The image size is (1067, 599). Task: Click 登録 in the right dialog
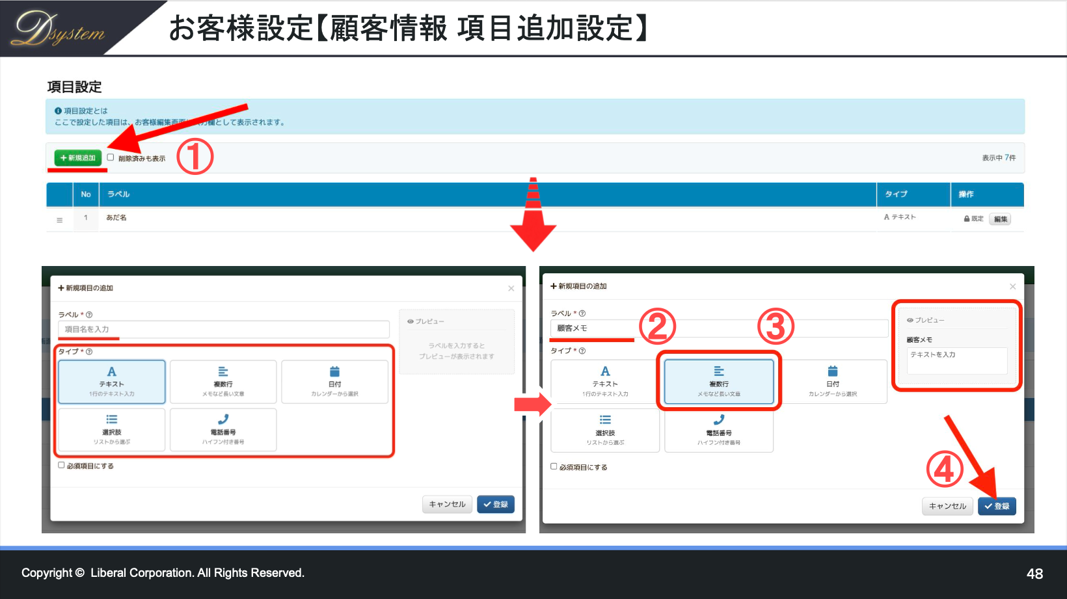(997, 506)
